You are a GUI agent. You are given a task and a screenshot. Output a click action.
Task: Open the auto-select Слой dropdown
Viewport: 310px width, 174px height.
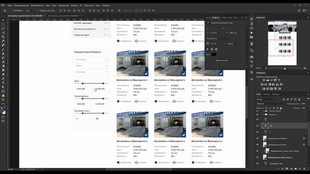pos(30,11)
